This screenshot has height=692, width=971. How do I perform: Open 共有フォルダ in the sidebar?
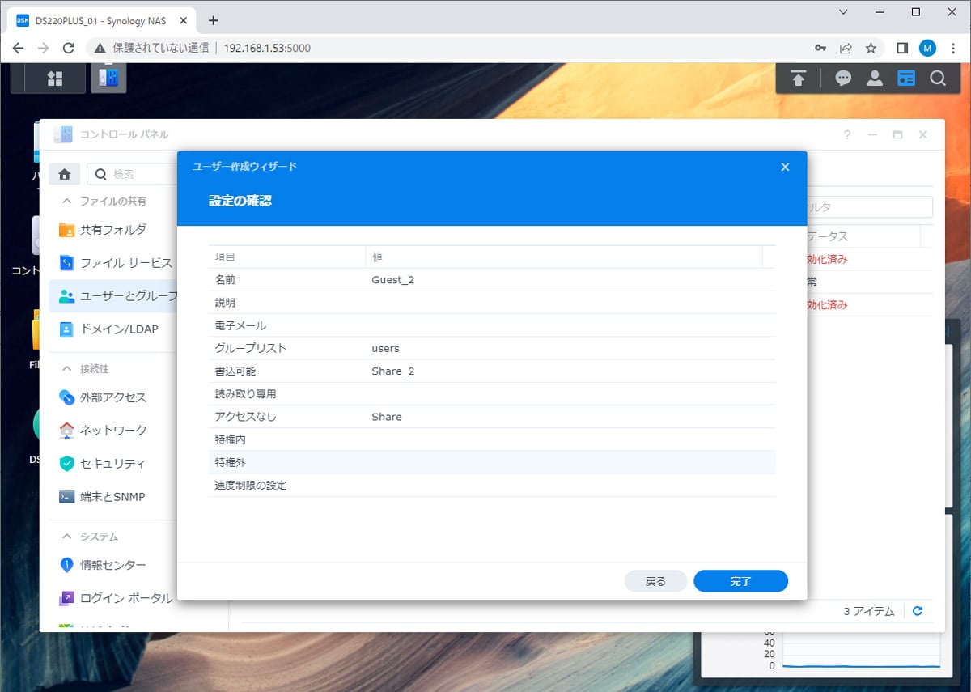tap(113, 230)
